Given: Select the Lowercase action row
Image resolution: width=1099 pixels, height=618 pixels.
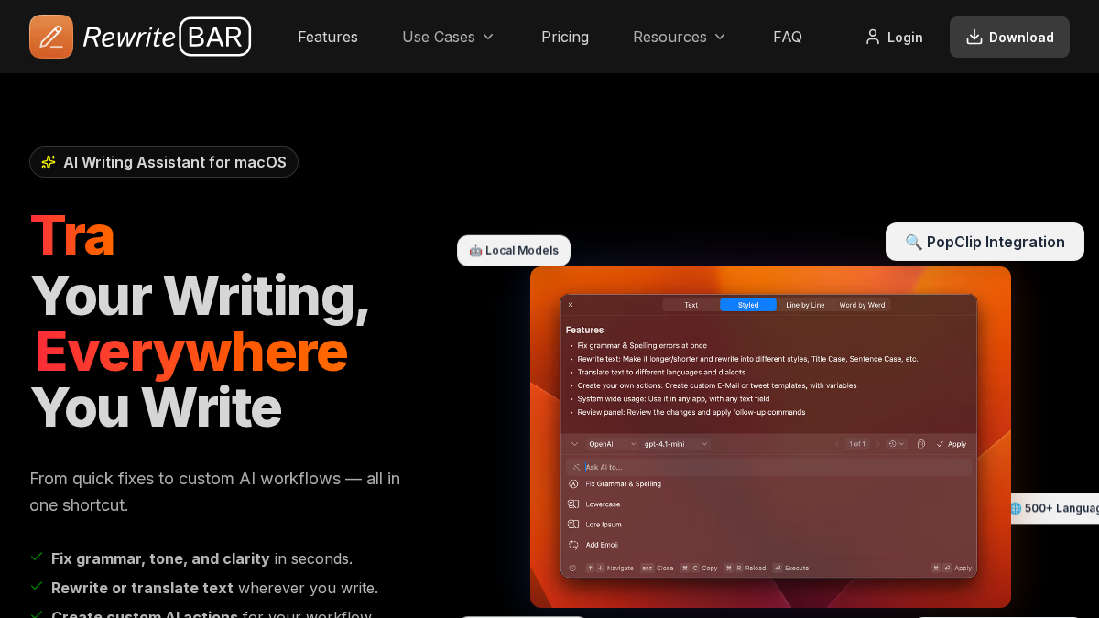Looking at the screenshot, I should pos(768,504).
